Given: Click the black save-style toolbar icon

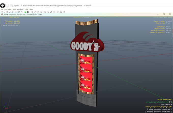Looking at the screenshot, I should 28,12.
